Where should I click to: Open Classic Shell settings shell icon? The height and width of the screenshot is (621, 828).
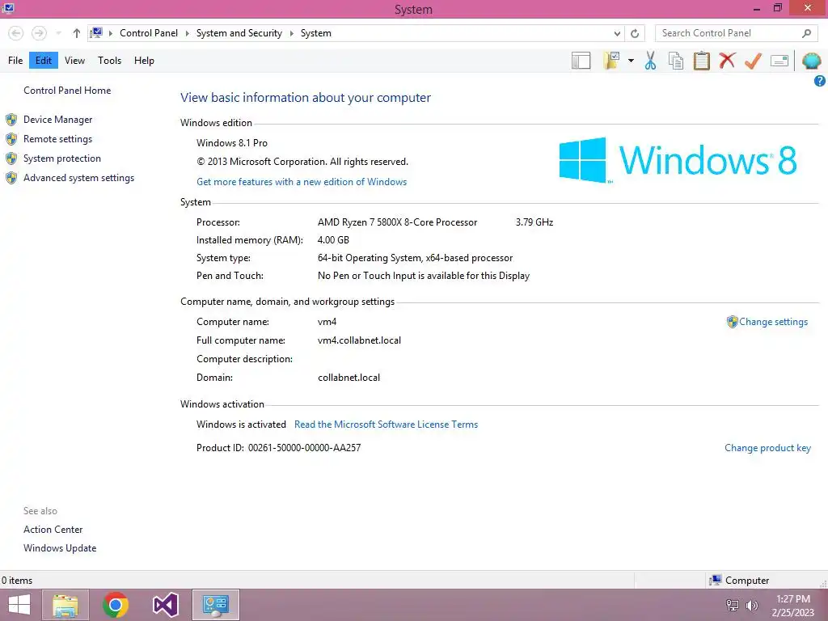tap(812, 61)
